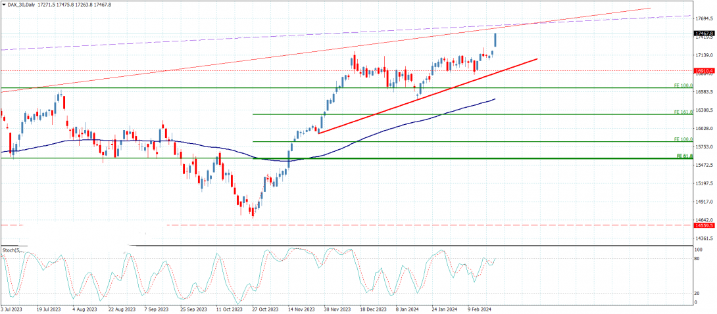Click FE 100.0 label beside 15753.0 level
Image resolution: width=717 pixels, height=314 pixels.
pos(684,139)
